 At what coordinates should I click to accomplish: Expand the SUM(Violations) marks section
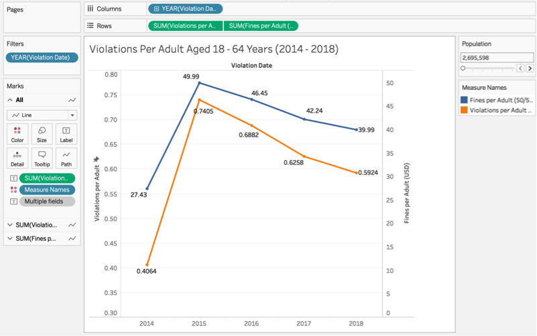pos(10,225)
